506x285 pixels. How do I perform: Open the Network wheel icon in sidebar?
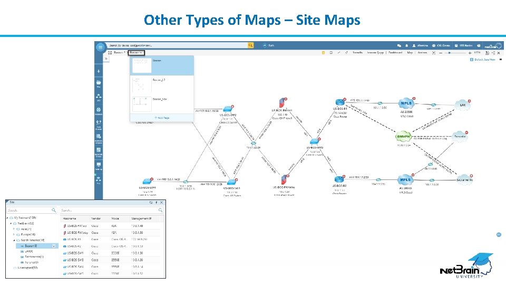point(99,111)
